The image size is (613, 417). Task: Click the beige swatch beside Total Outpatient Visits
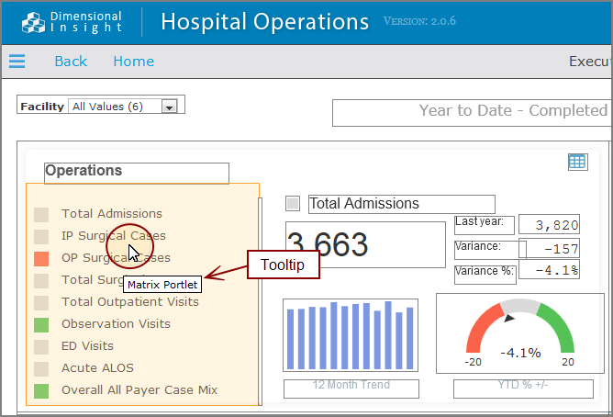[41, 303]
